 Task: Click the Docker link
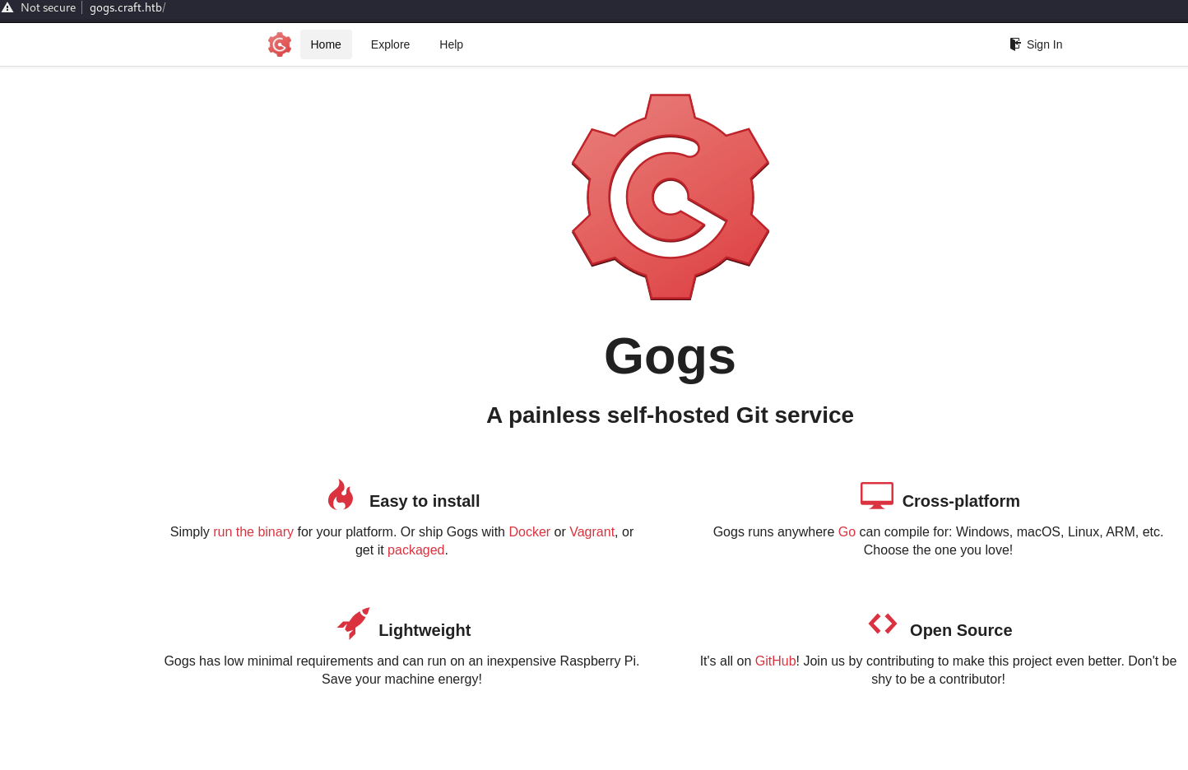click(x=529, y=531)
